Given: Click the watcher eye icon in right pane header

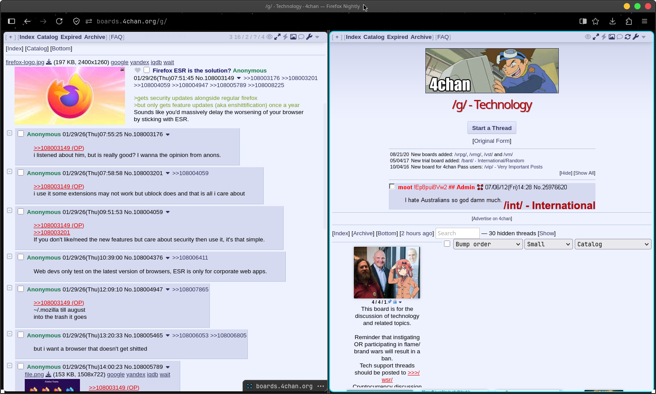Looking at the screenshot, I should (588, 37).
